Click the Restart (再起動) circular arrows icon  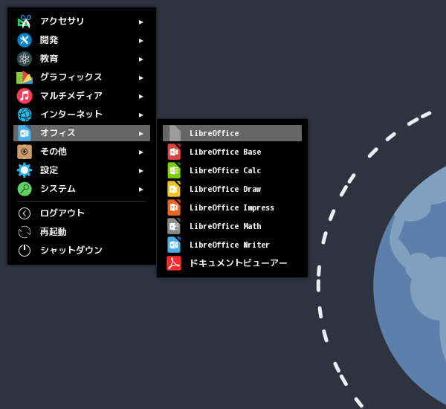tap(25, 232)
